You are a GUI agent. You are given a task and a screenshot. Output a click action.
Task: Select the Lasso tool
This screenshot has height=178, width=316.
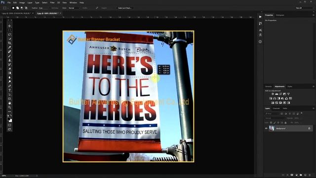(9, 35)
